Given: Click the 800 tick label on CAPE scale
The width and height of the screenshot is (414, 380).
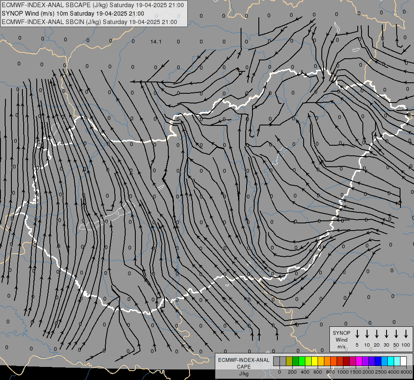Looking at the screenshot, I should (330, 372).
